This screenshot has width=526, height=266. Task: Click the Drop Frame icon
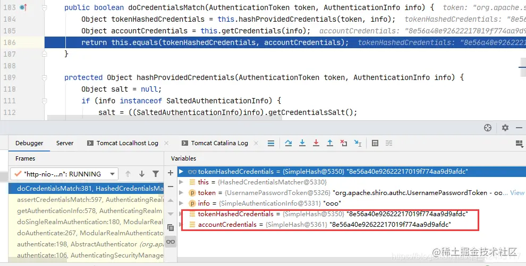pyautogui.click(x=344, y=143)
